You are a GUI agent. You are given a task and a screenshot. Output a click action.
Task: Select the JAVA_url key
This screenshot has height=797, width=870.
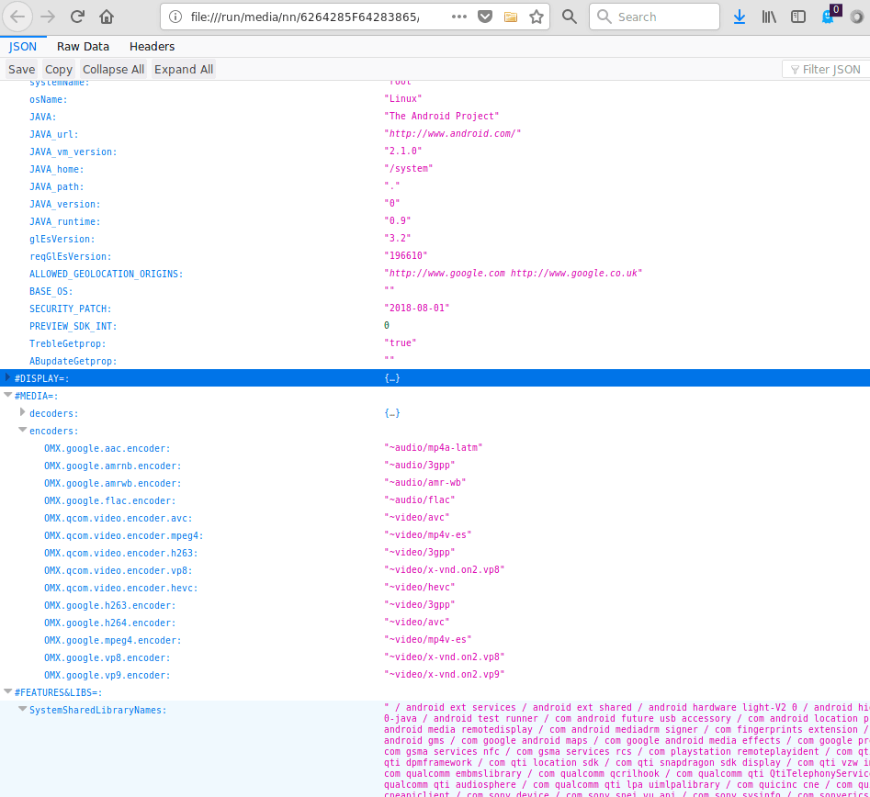pyautogui.click(x=54, y=135)
